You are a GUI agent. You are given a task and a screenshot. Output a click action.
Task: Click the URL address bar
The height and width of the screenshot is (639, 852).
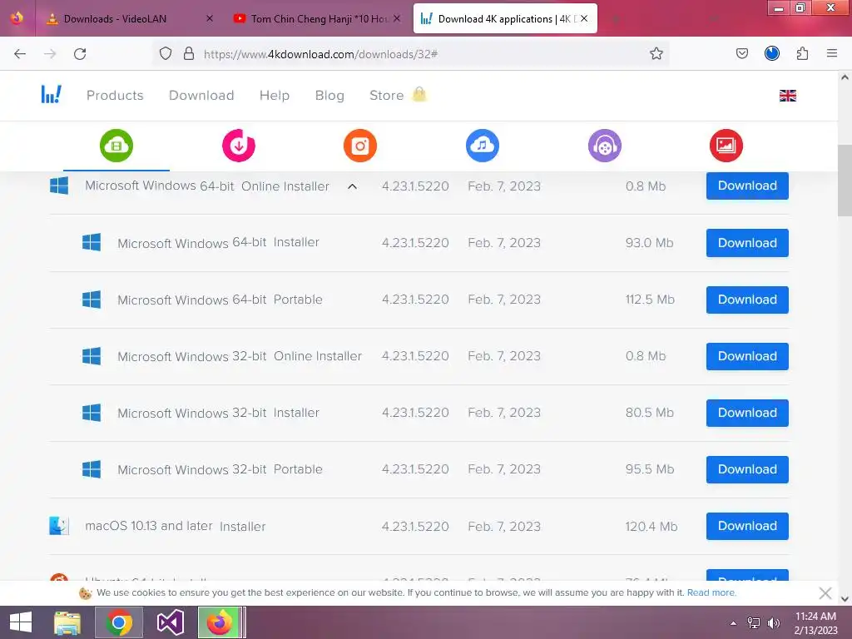pos(410,54)
